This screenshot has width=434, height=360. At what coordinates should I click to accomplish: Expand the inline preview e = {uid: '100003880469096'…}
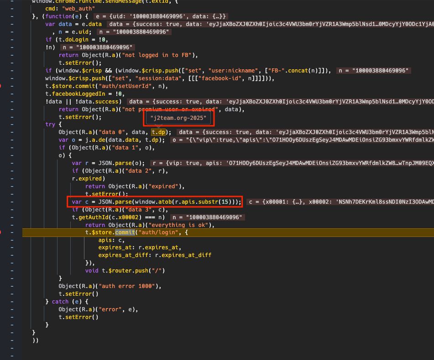pyautogui.click(x=161, y=16)
